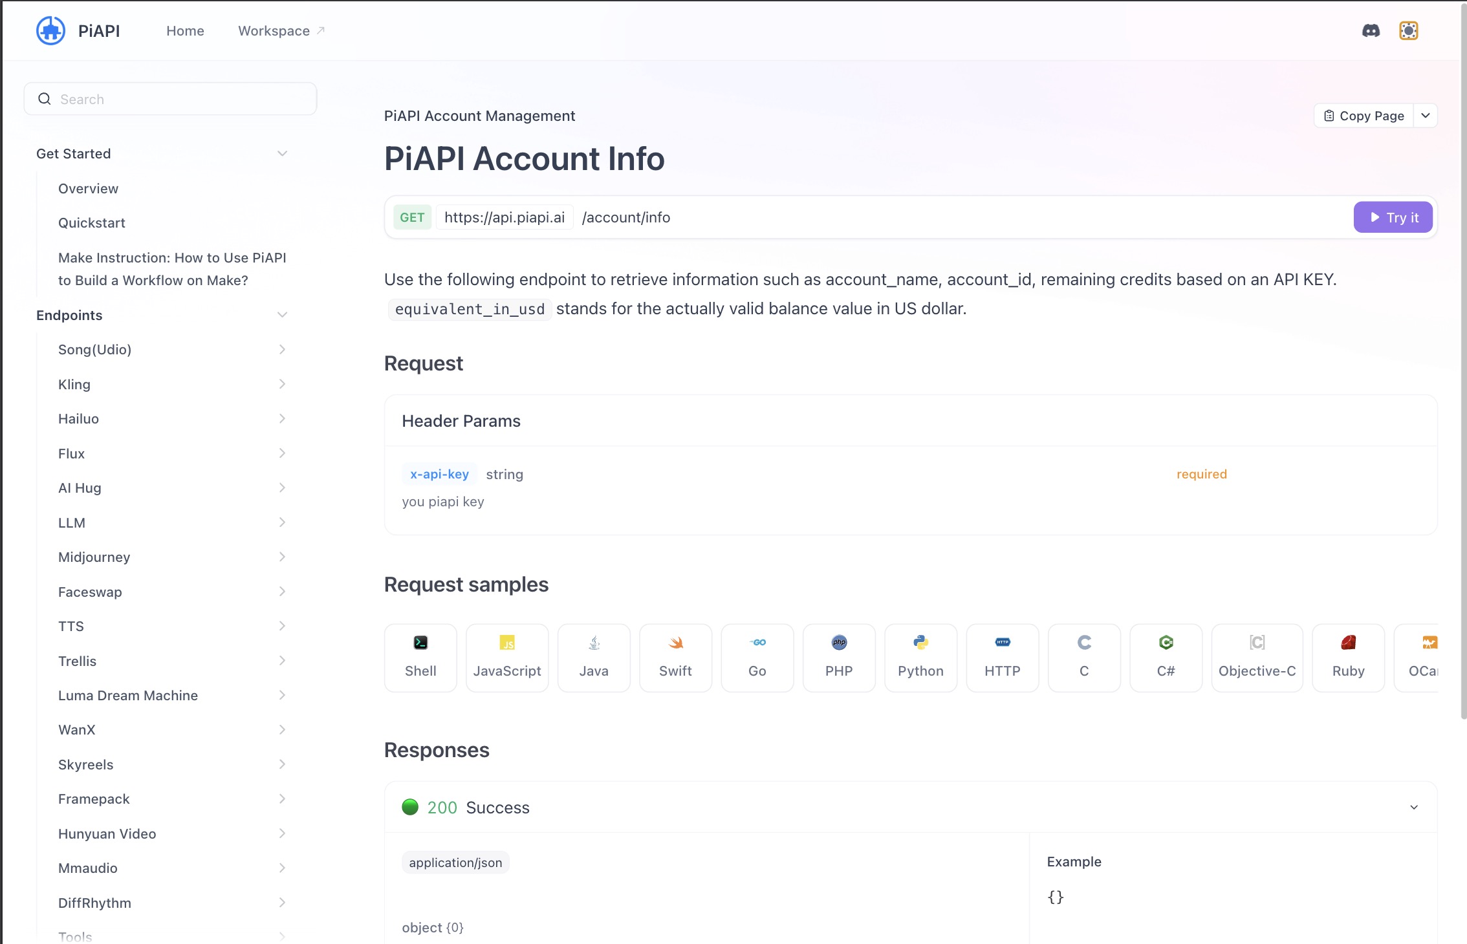The image size is (1467, 944).
Task: Click the green 200 status dot
Action: [410, 807]
